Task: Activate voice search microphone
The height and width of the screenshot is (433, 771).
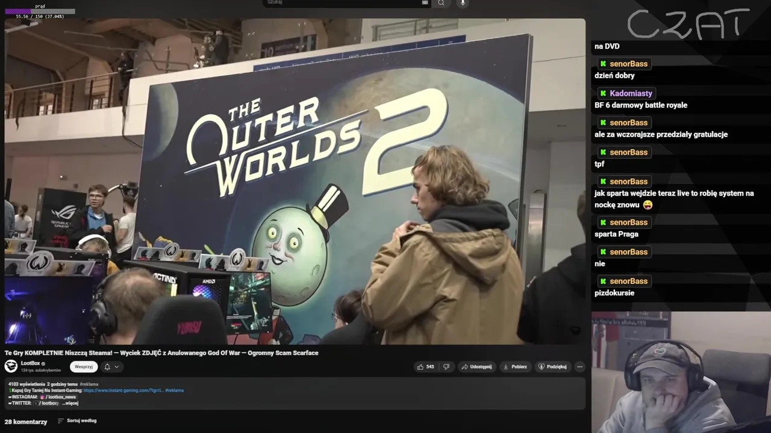Action: click(x=463, y=2)
